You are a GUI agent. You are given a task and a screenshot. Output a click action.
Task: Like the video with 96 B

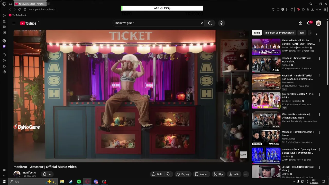point(157,174)
